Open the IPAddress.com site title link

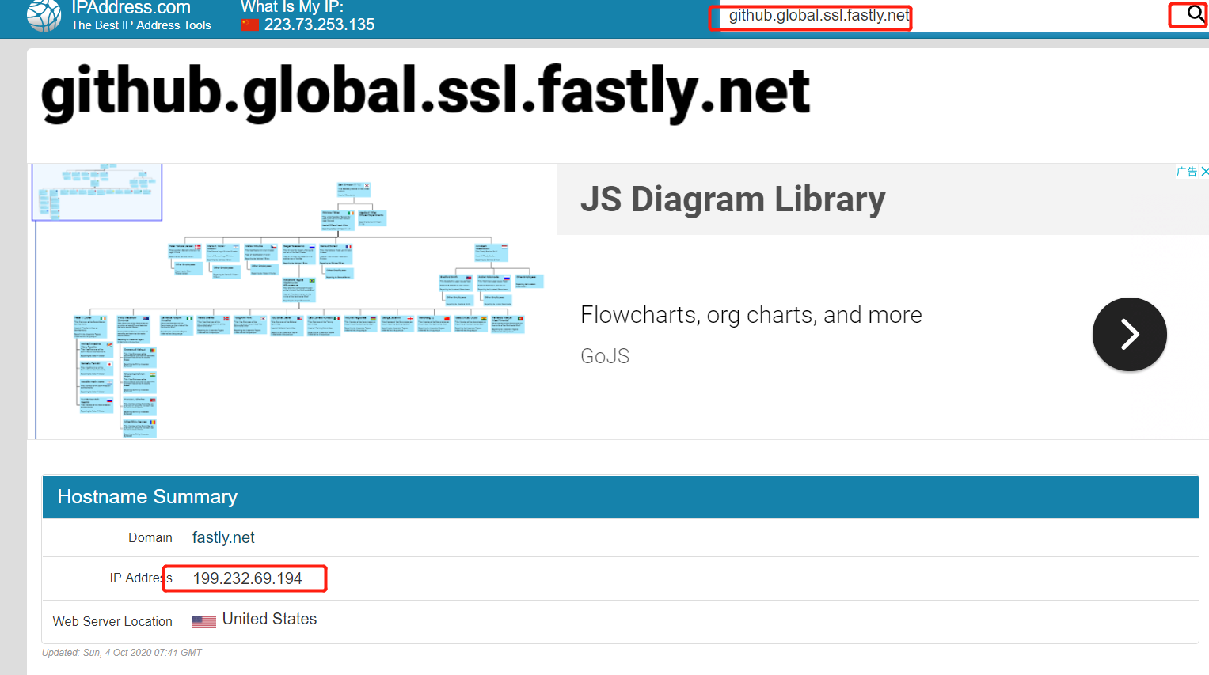pos(131,8)
